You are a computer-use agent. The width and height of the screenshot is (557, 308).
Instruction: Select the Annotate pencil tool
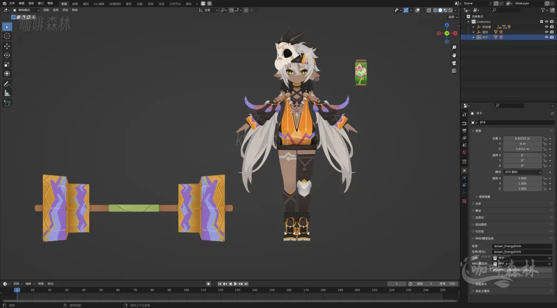pyautogui.click(x=7, y=84)
